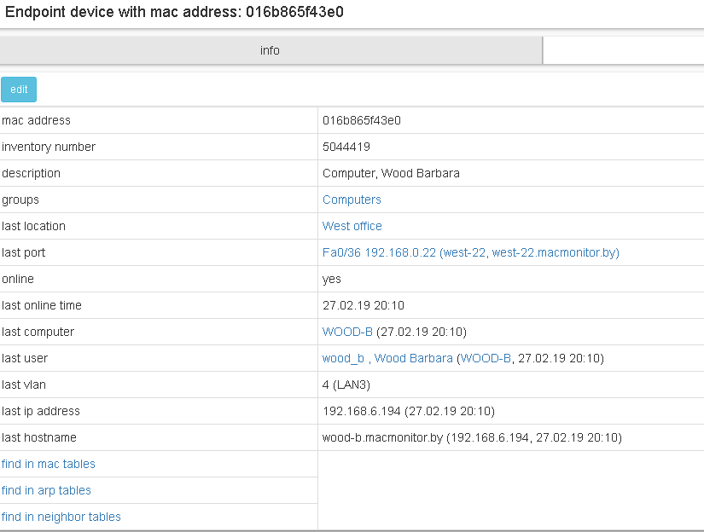The width and height of the screenshot is (704, 532).
Task: Select find in neighbor tables
Action: [x=61, y=517]
